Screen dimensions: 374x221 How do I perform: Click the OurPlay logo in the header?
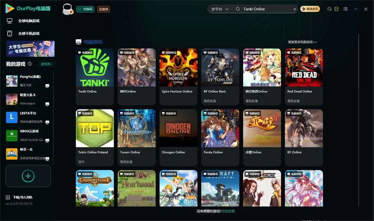coord(28,9)
